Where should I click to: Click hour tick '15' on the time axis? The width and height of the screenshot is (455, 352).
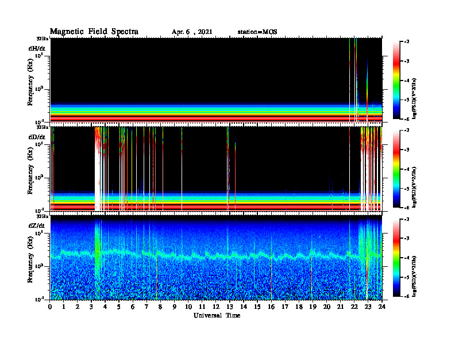[257, 307]
